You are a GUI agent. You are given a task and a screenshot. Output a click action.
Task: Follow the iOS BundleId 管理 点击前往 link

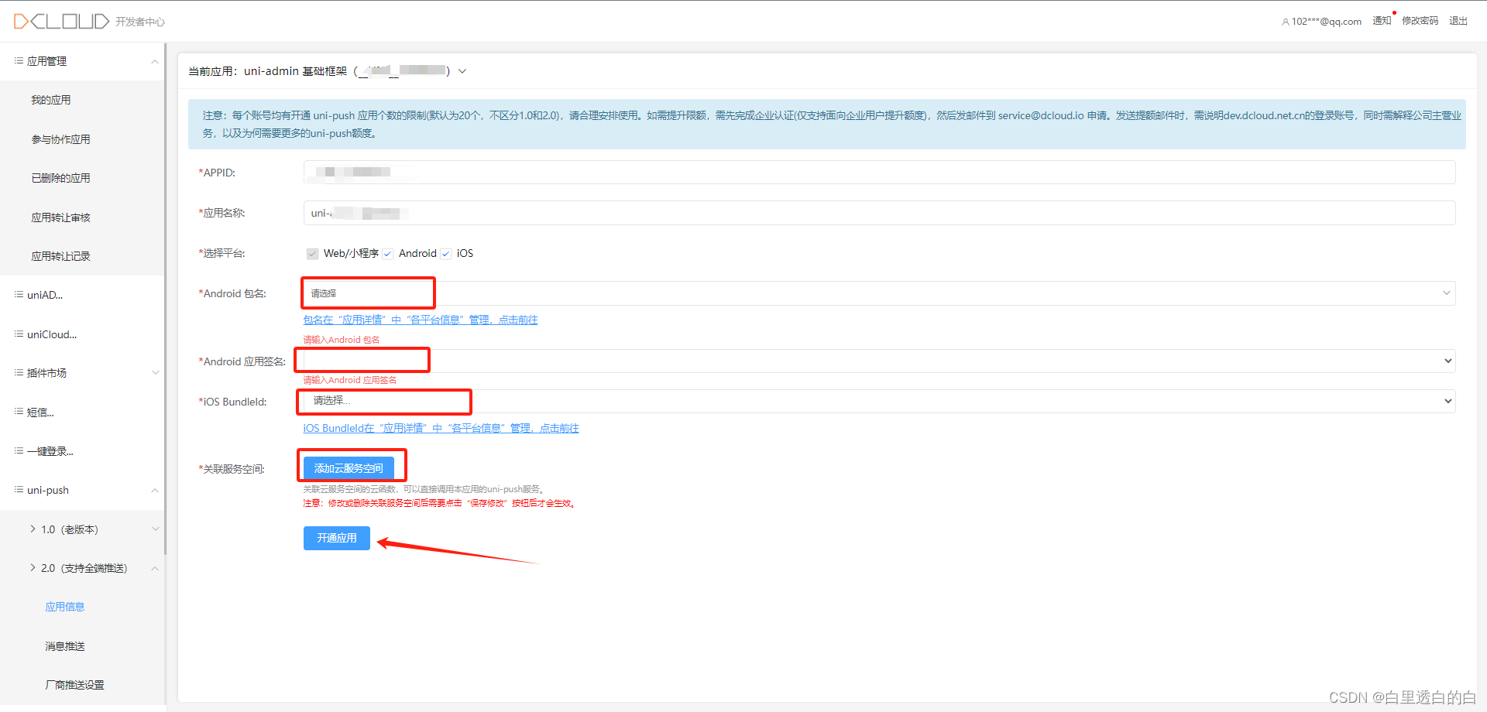441,428
